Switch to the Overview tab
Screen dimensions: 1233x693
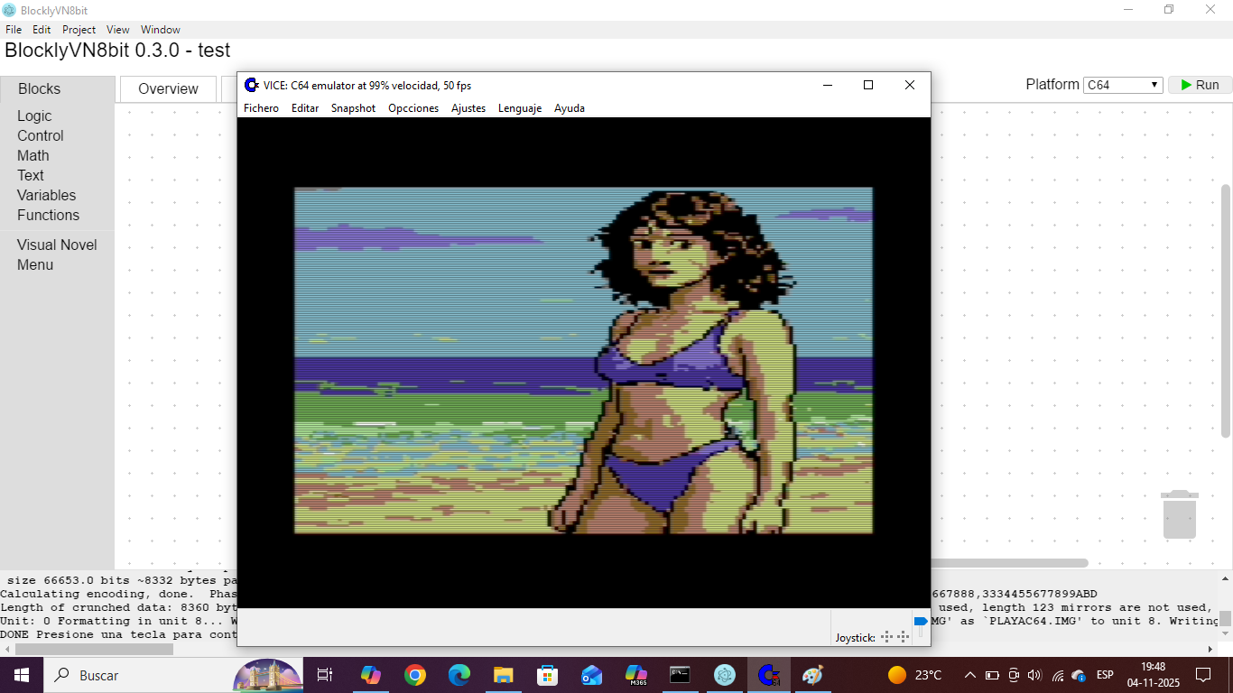tap(168, 88)
